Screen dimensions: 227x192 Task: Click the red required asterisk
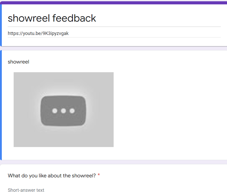coord(99,175)
